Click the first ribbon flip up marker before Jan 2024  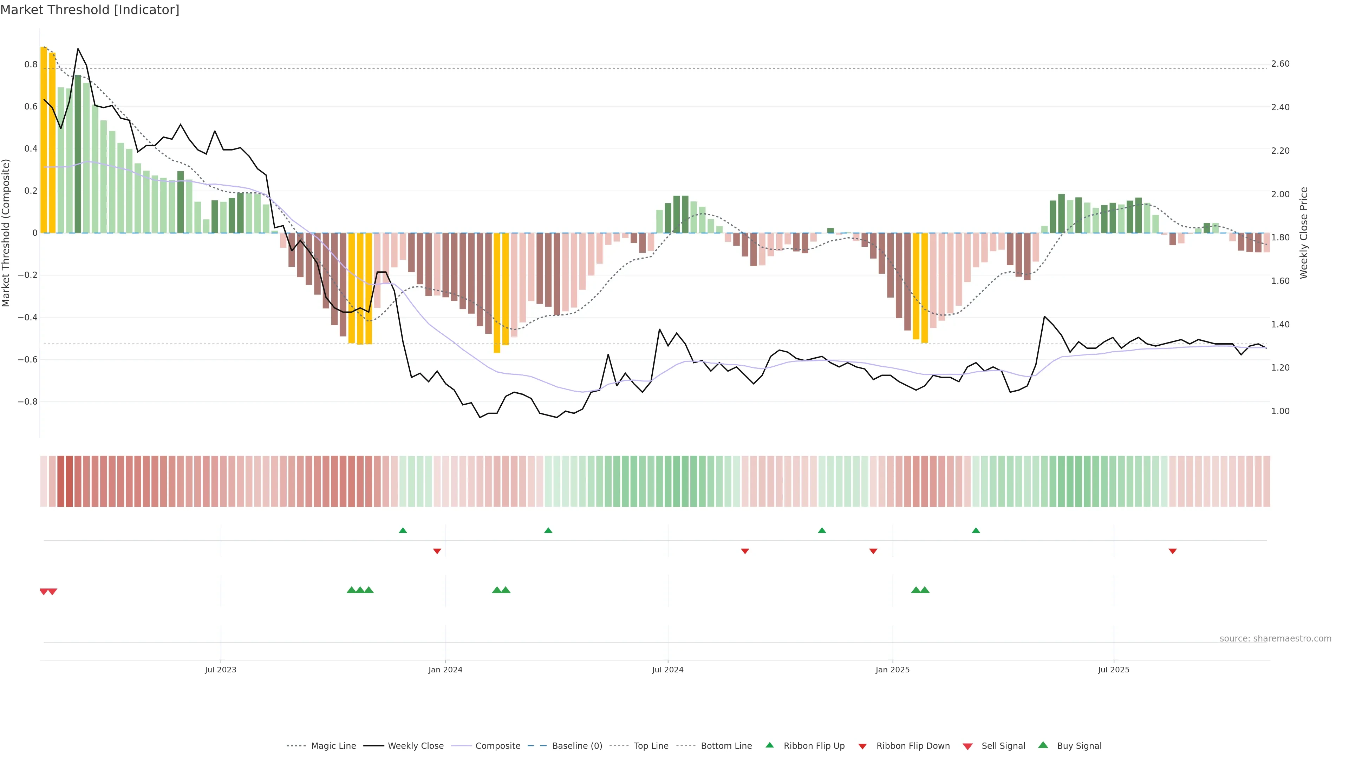403,531
